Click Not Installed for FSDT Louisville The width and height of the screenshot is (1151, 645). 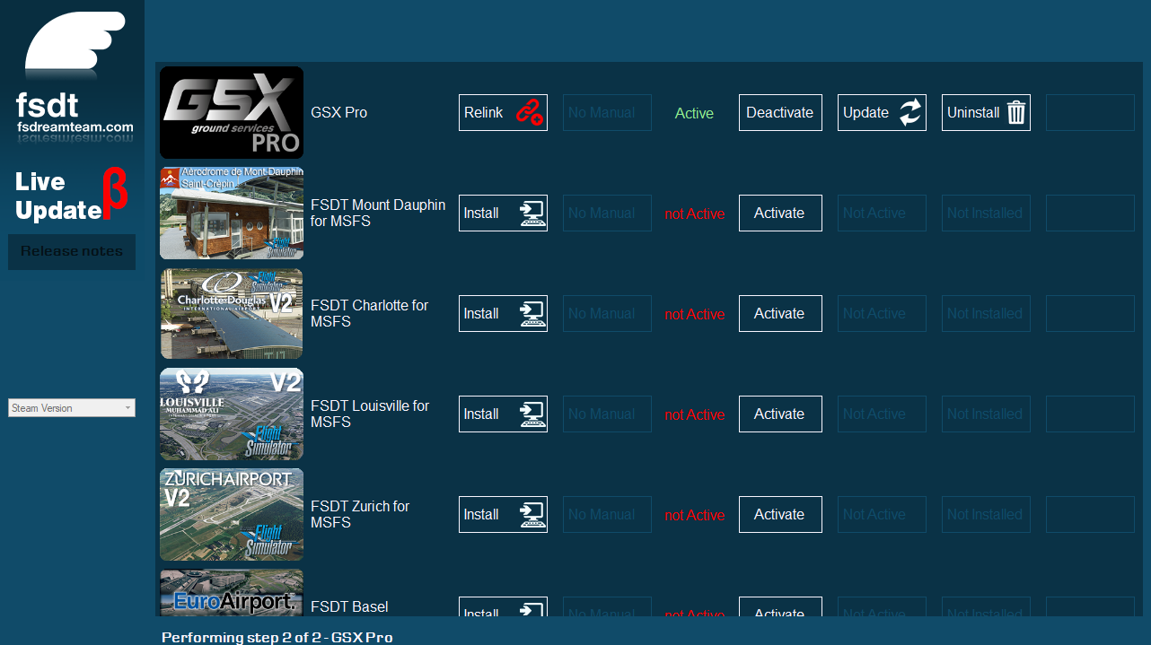(x=986, y=414)
